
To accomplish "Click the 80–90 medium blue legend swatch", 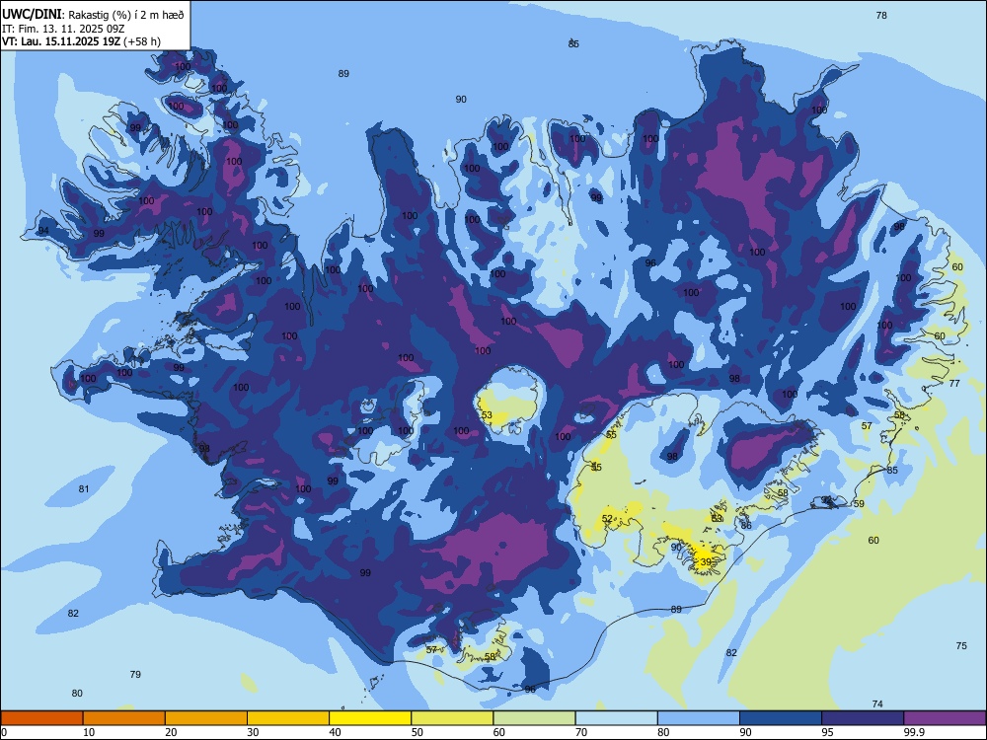I will pyautogui.click(x=699, y=718).
